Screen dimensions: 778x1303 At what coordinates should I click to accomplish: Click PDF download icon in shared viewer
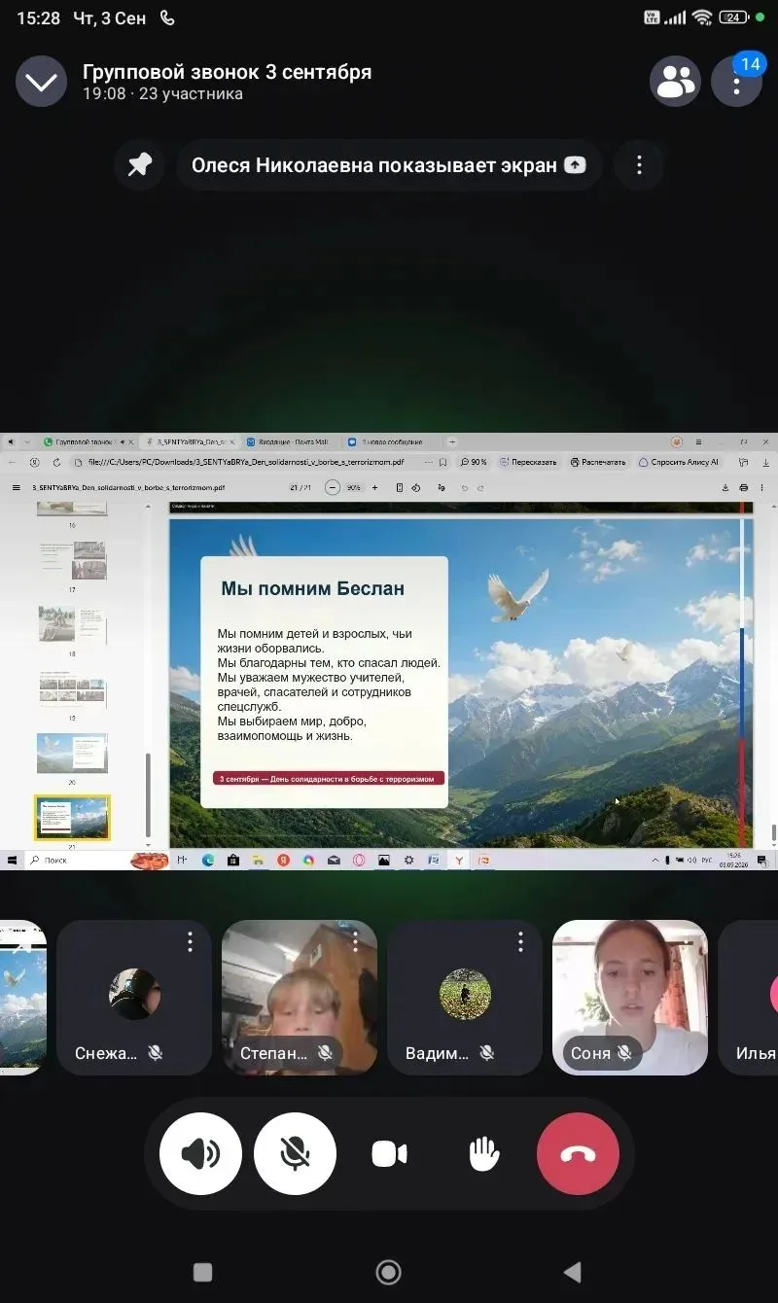pyautogui.click(x=725, y=487)
